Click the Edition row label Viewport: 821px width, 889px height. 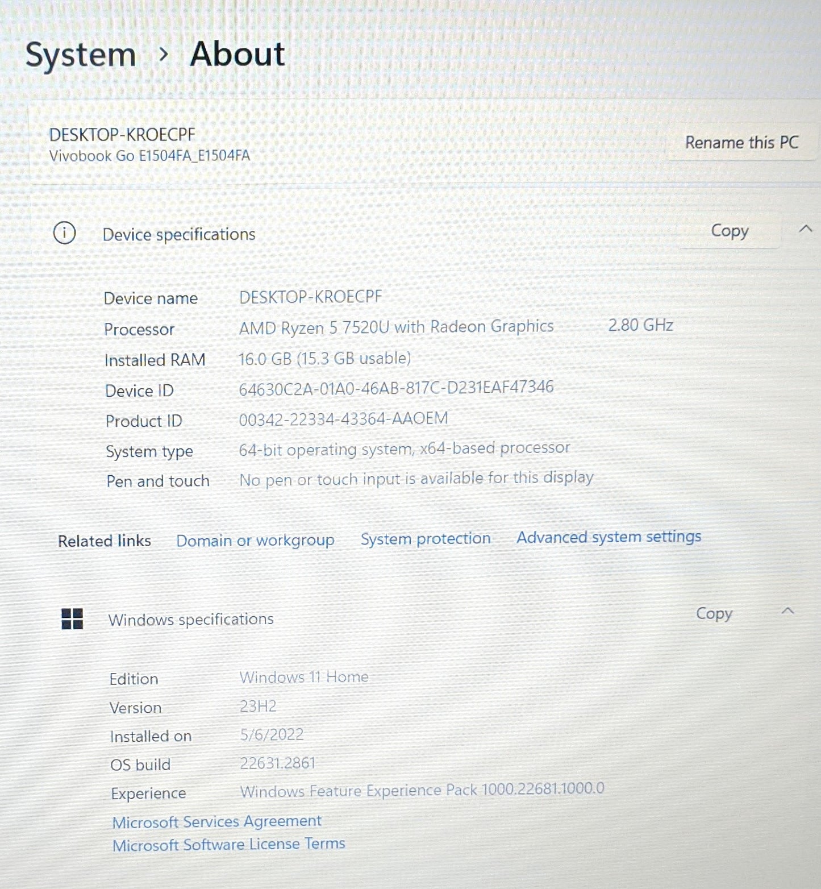coord(134,679)
